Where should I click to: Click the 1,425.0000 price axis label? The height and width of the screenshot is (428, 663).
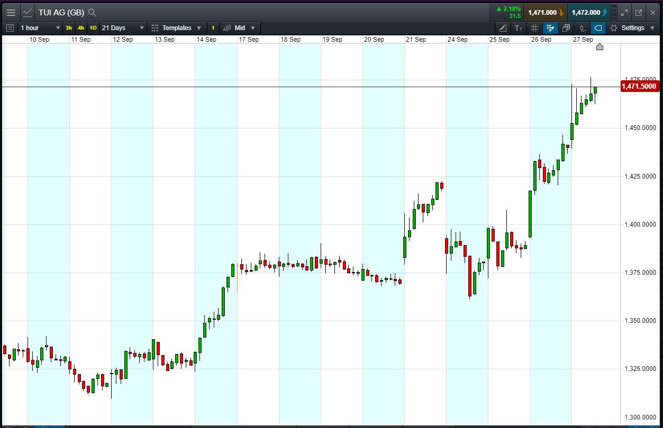coord(640,176)
